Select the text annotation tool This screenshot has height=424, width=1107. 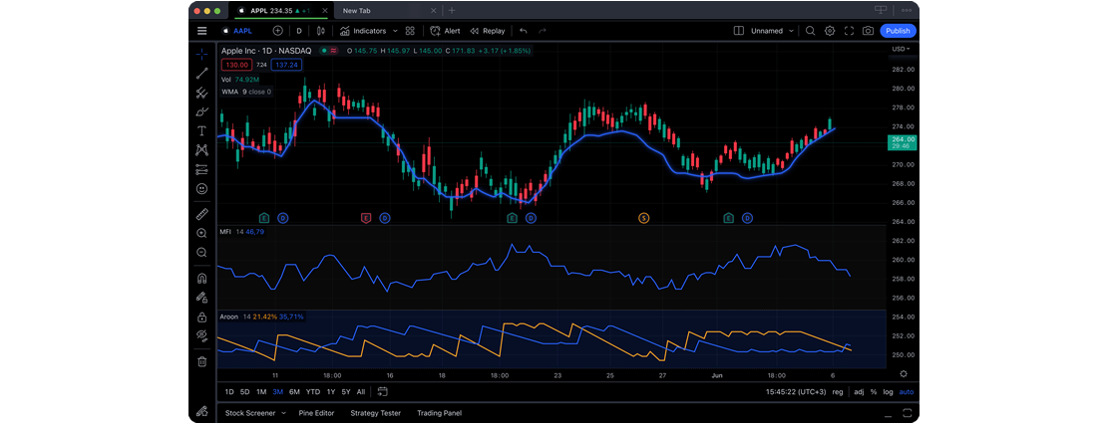[201, 131]
